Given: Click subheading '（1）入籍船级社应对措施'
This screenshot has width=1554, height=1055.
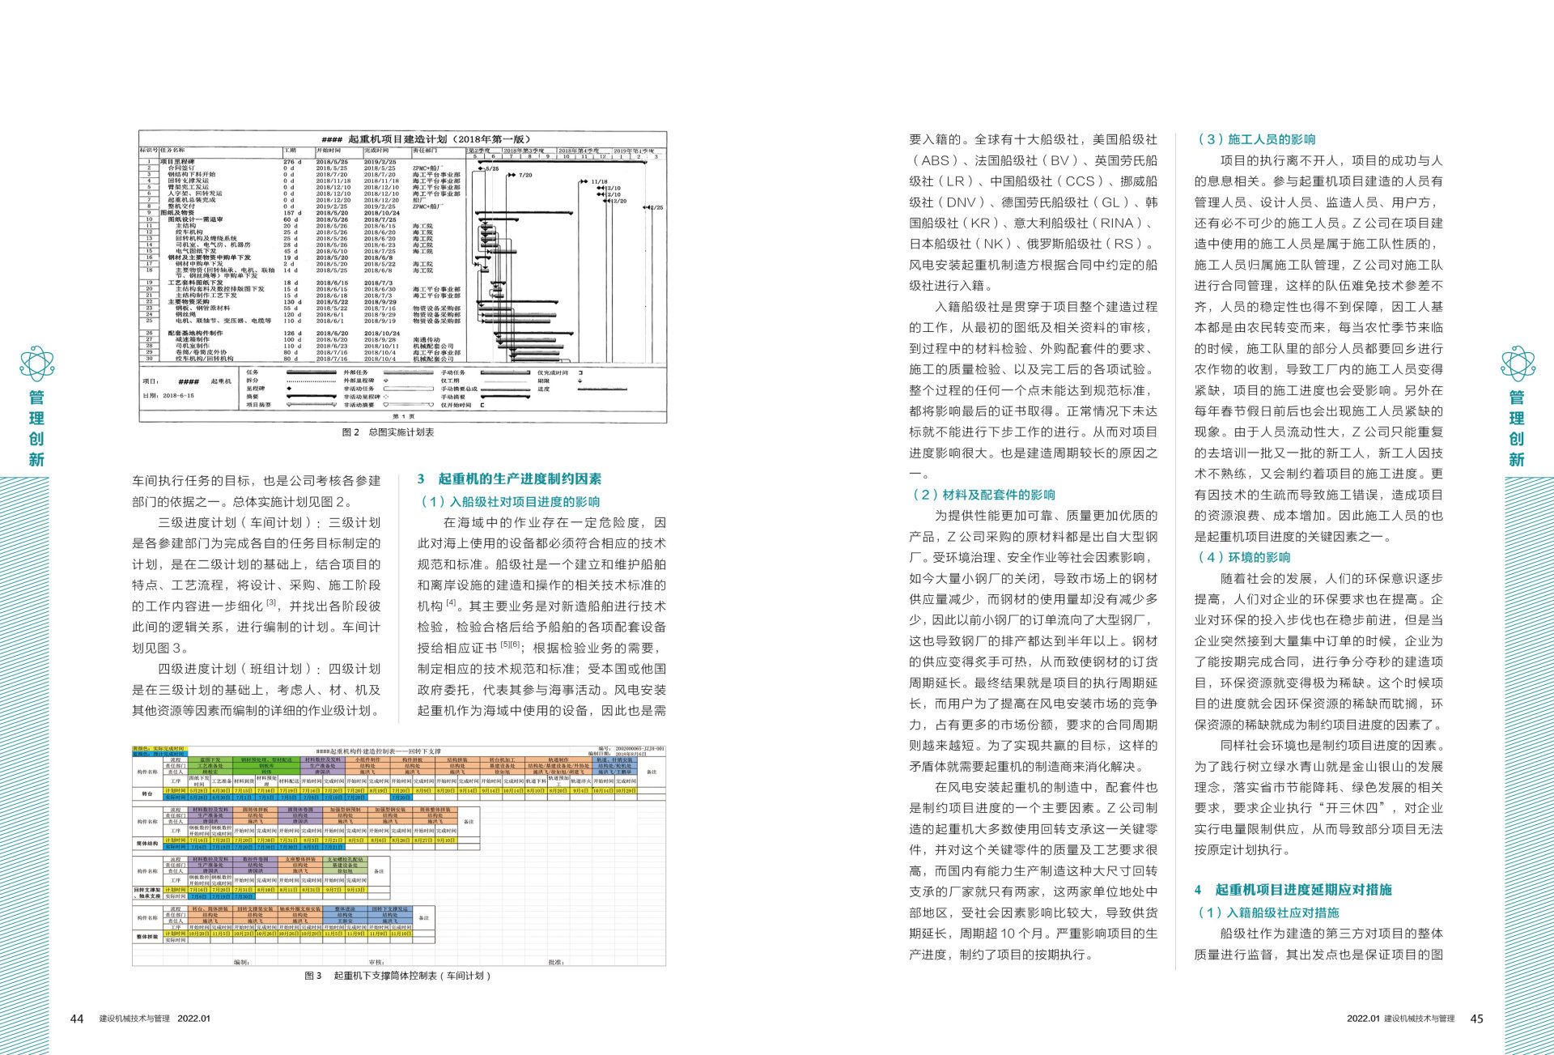Looking at the screenshot, I should click(x=1267, y=912).
